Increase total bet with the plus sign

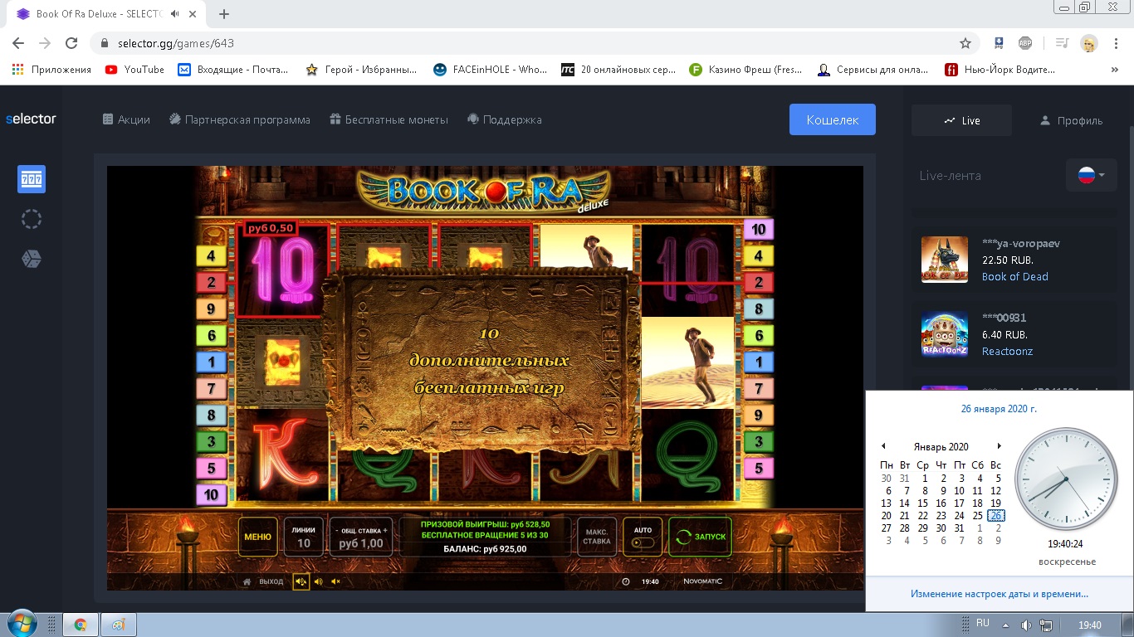coord(385,530)
